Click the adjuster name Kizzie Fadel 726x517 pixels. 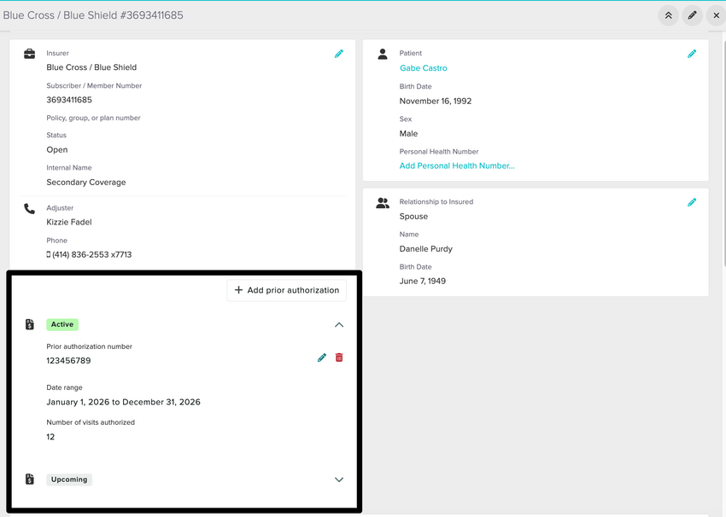click(69, 222)
